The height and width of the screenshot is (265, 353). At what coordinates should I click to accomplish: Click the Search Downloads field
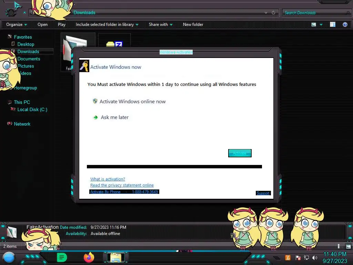click(x=316, y=13)
